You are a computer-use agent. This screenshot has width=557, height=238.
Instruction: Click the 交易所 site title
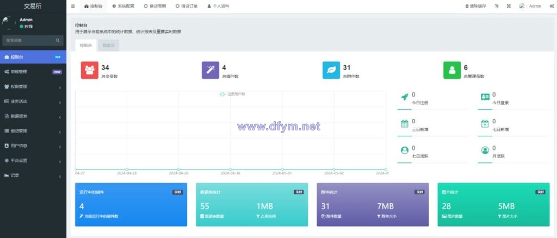point(33,6)
